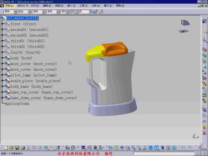Select the Pan view tool
This screenshot has height=156, width=208.
122,148
